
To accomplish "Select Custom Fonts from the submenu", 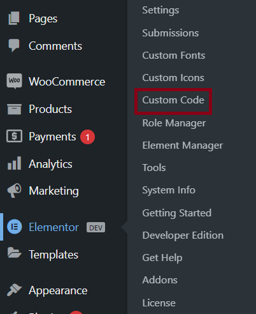I will click(x=174, y=56).
